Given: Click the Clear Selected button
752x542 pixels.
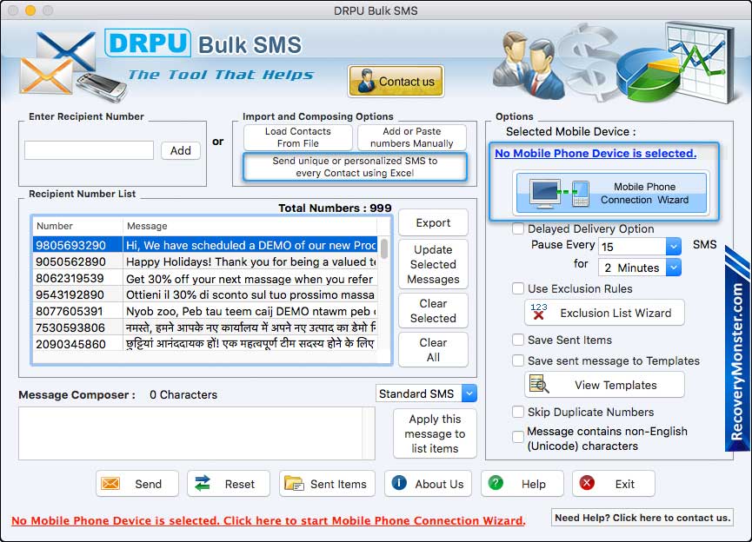Looking at the screenshot, I should pos(433,311).
